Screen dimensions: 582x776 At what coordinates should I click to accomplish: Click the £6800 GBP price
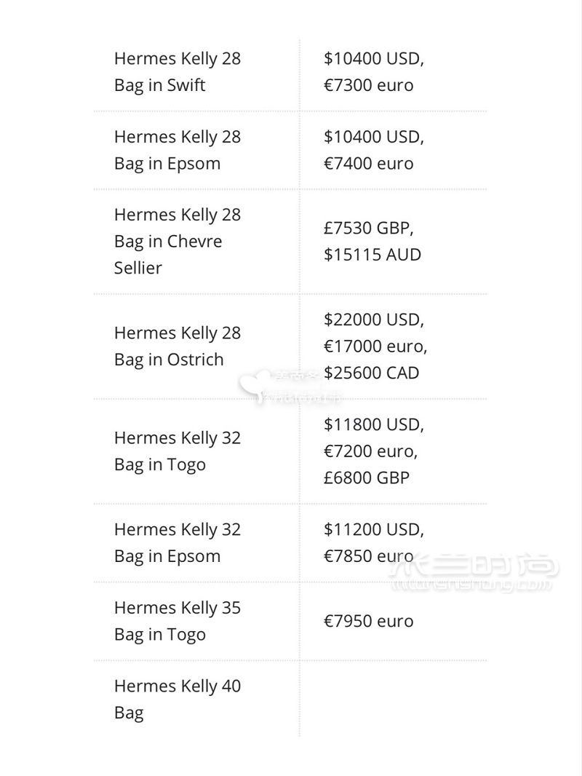coord(367,478)
